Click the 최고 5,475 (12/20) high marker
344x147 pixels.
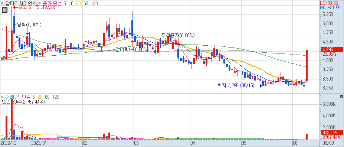[34, 8]
